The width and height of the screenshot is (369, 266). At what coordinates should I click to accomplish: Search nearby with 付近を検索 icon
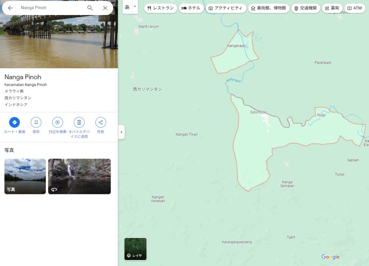58,122
